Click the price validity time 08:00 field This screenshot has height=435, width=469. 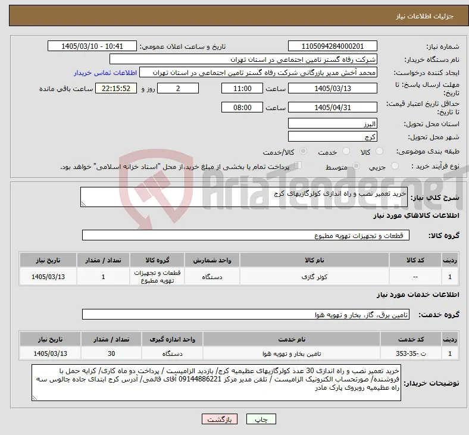(242, 107)
